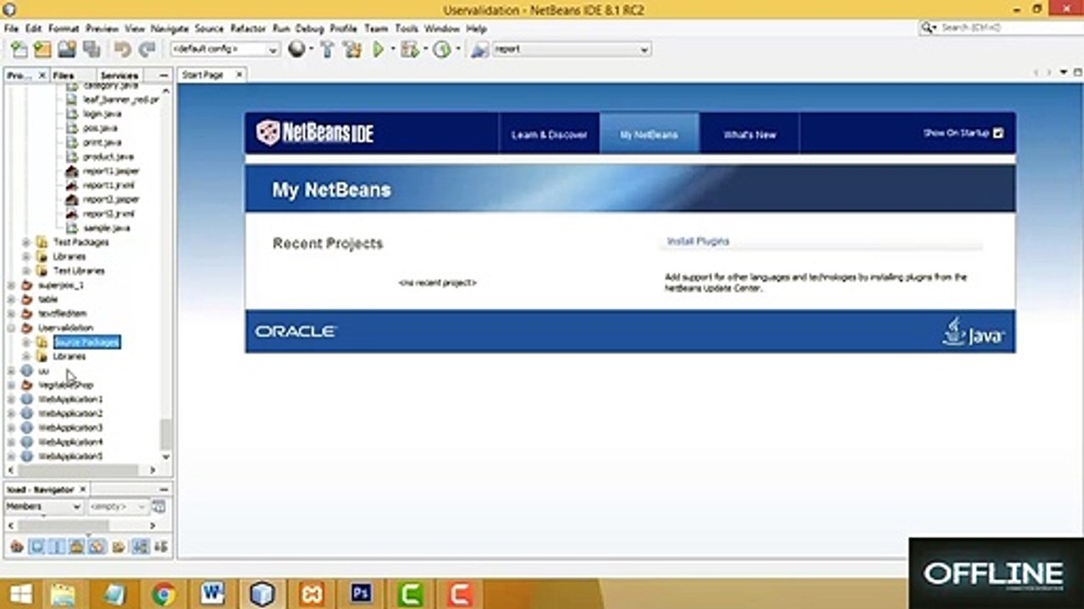The image size is (1084, 609).
Task: Expand the Source Packages folder under Uservalidation
Action: (x=26, y=342)
